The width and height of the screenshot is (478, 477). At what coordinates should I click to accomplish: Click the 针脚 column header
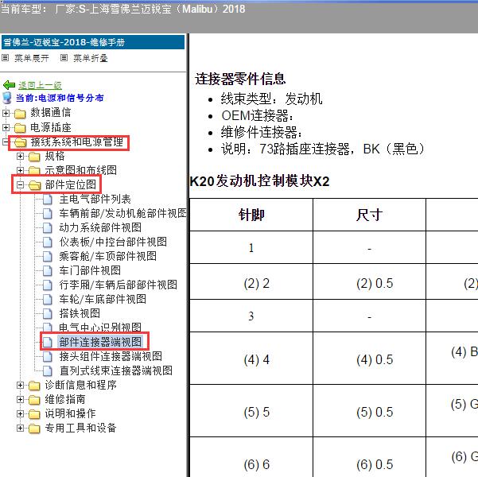pos(251,215)
